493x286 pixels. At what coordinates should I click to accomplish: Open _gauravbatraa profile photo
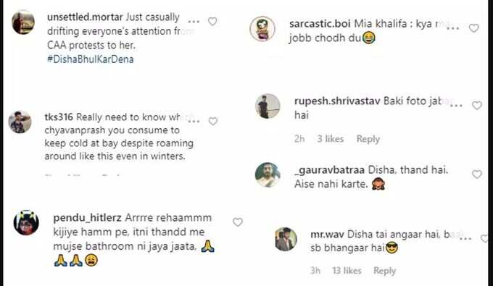pos(268,175)
